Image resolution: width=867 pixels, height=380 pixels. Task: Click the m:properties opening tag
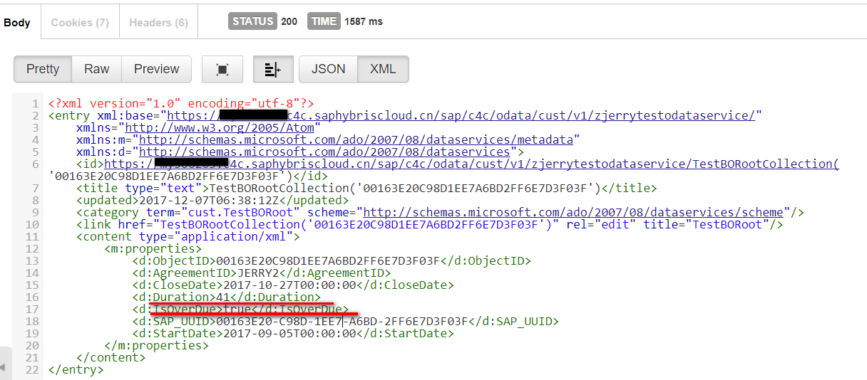153,249
